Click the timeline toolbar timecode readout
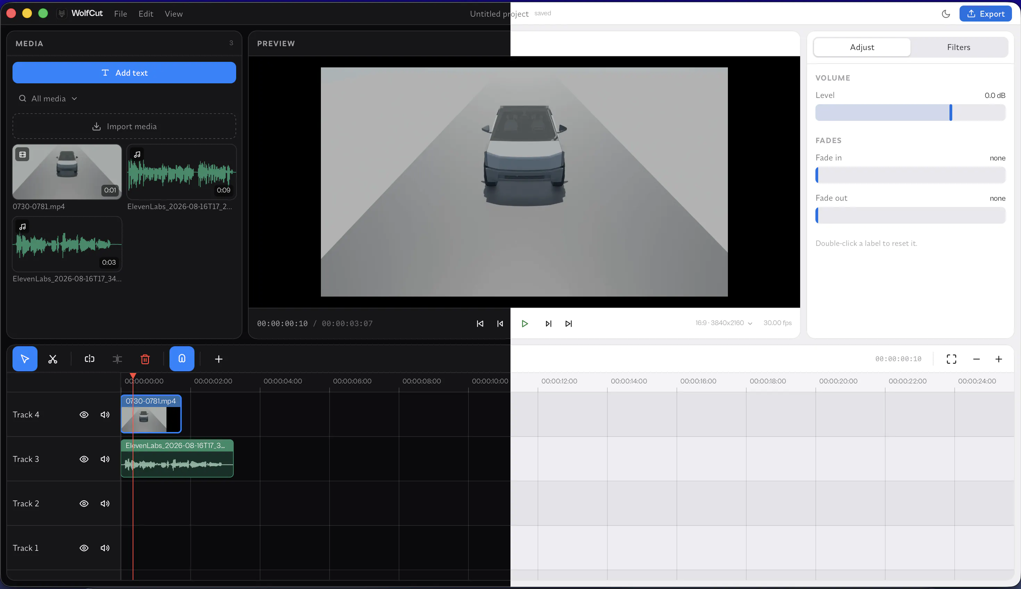 [898, 359]
